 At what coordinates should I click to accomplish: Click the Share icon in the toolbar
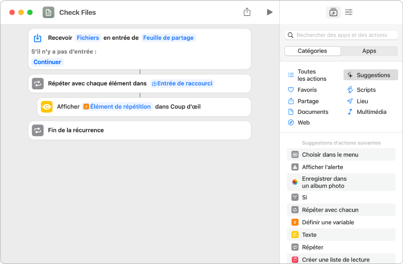247,12
